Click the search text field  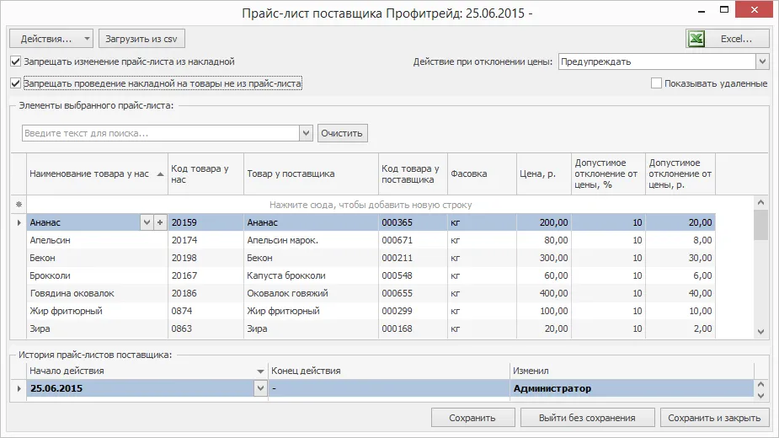coord(161,133)
